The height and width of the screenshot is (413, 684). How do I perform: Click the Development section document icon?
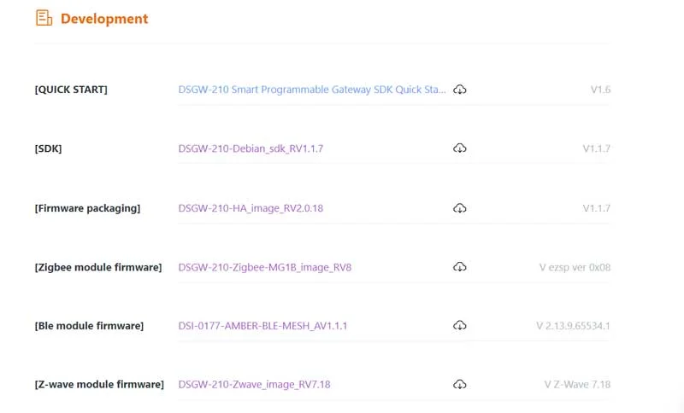click(44, 18)
